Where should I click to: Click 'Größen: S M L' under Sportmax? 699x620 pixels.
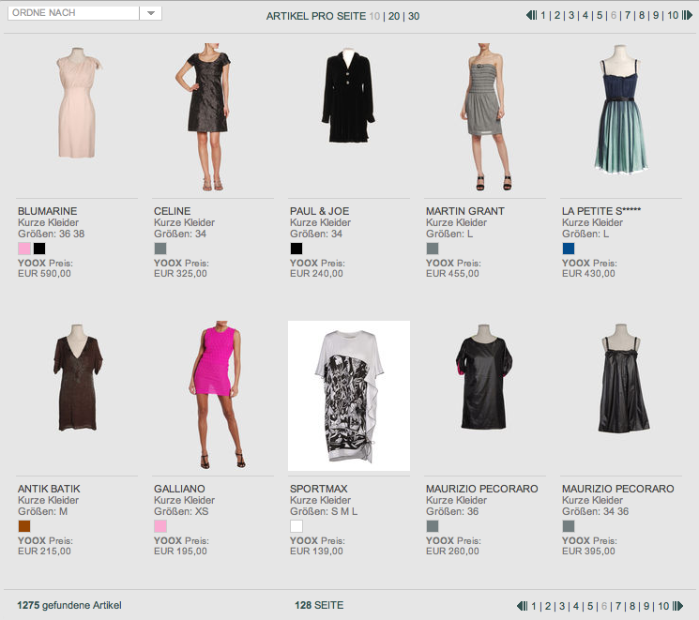(x=324, y=511)
